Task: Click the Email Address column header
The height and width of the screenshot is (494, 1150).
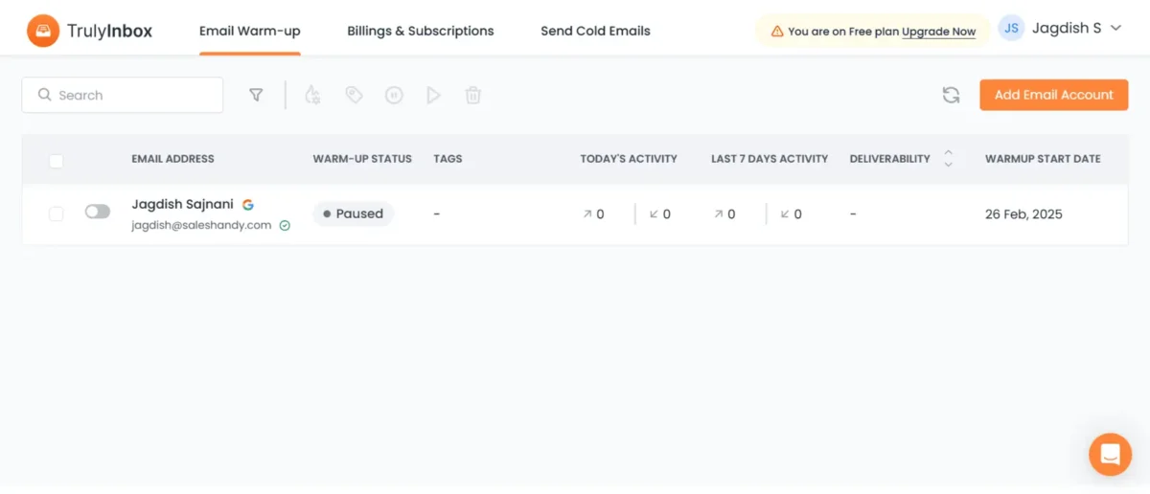Action: pyautogui.click(x=172, y=159)
